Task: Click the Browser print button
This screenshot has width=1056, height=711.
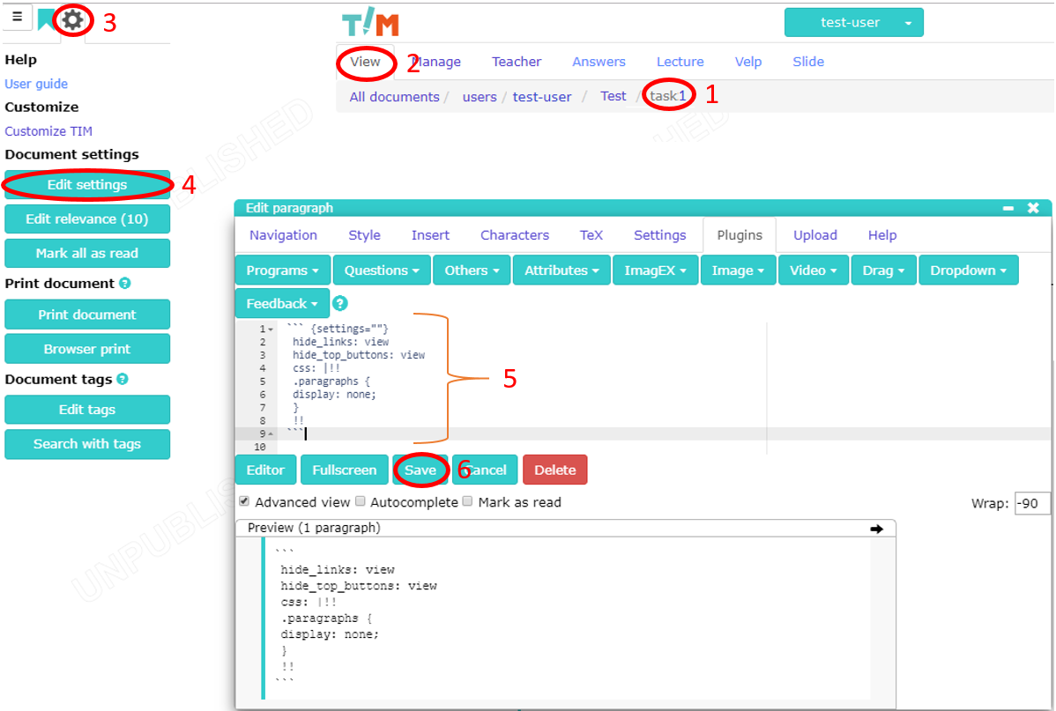Action: tap(87, 349)
